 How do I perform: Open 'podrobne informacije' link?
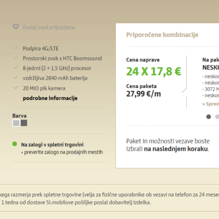click(x=50, y=98)
